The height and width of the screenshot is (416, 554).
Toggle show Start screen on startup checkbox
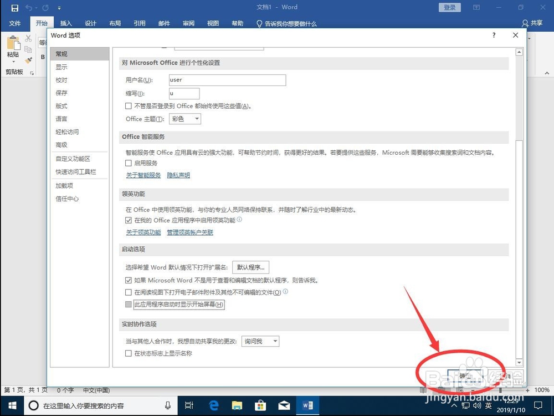pos(129,304)
